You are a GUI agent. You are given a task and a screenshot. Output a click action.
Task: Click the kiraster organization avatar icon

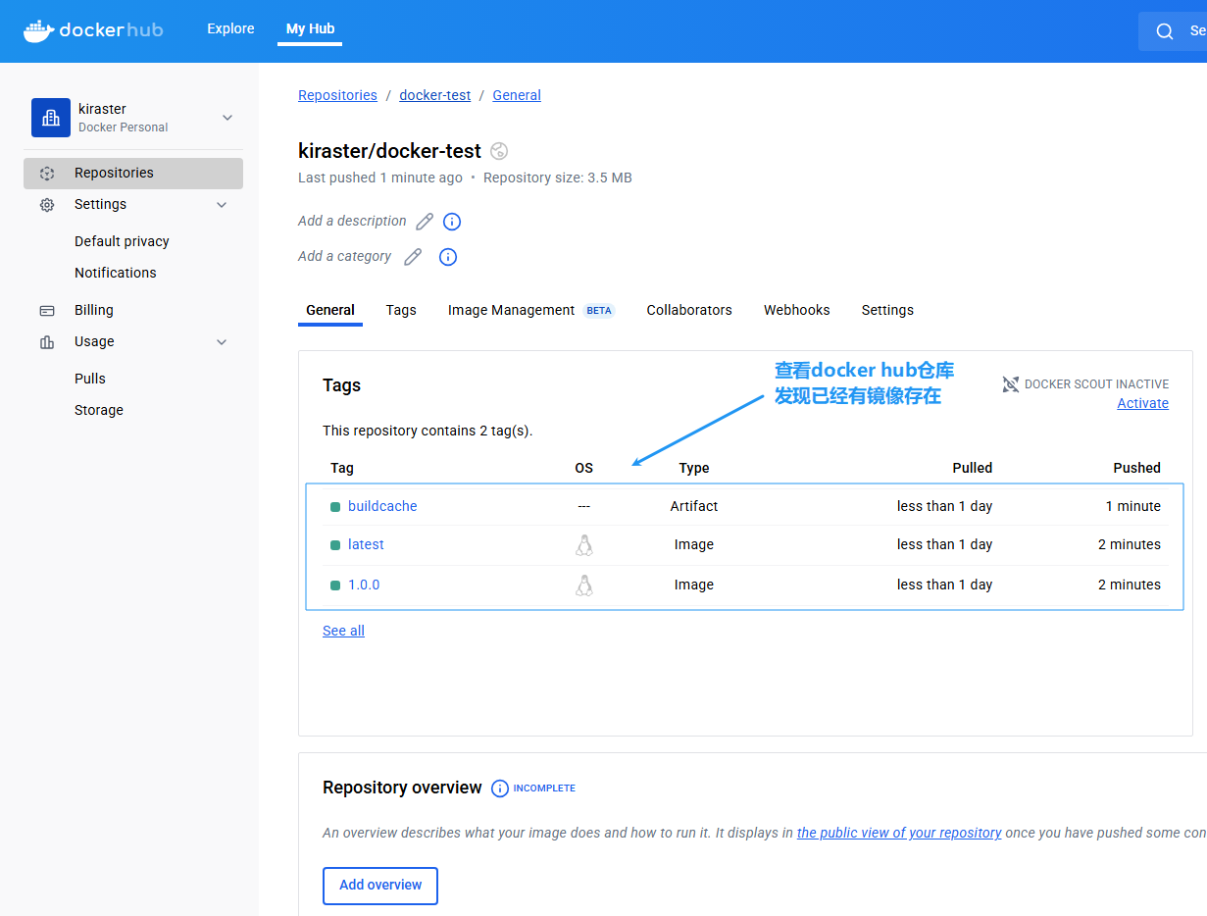coord(51,118)
